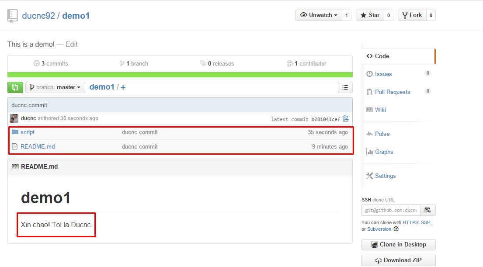The height and width of the screenshot is (267, 483).
Task: Open the Pulse tab
Action: click(x=382, y=134)
